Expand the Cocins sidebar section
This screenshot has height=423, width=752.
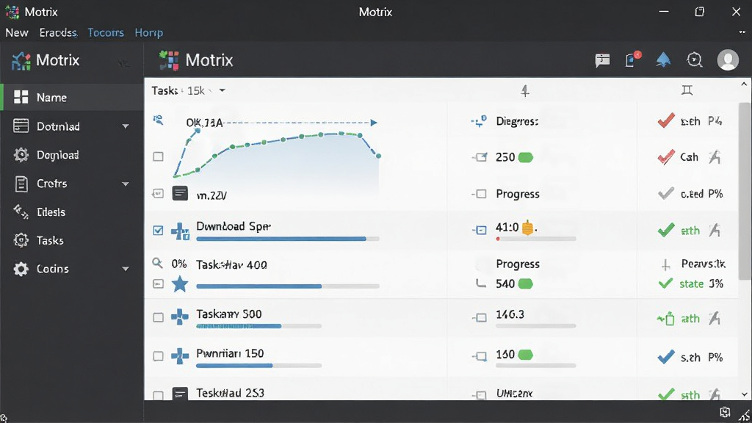tap(126, 269)
